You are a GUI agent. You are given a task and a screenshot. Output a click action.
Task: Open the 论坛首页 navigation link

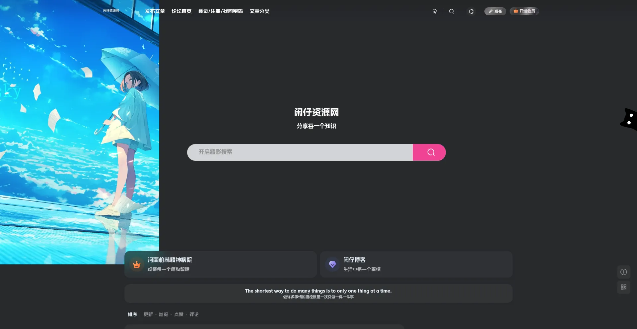click(181, 11)
